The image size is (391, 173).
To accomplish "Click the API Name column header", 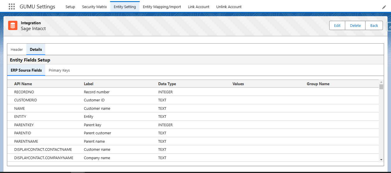I will point(23,84).
